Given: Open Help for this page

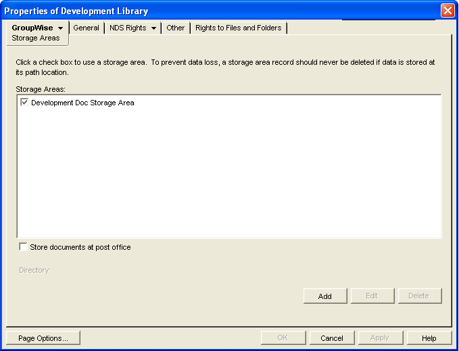Looking at the screenshot, I should coord(429,338).
